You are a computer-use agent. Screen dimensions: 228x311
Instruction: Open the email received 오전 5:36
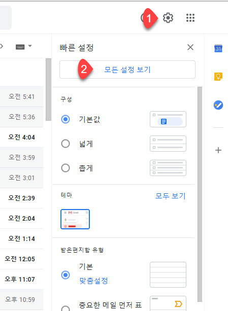coord(21,117)
